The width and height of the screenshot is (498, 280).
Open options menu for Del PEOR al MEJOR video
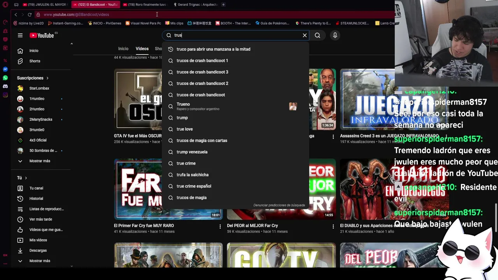(333, 226)
